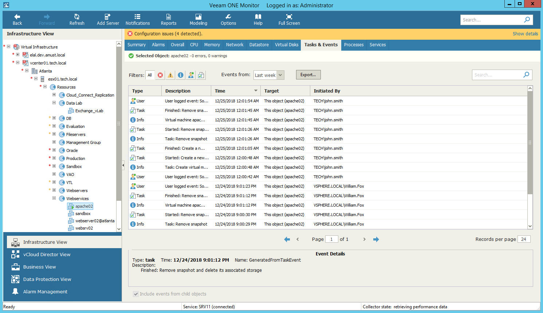Open the Options dialog
This screenshot has width=543, height=313.
(228, 20)
